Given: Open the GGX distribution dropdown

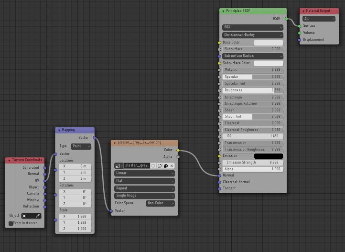Looking at the screenshot, I should click(x=253, y=27).
